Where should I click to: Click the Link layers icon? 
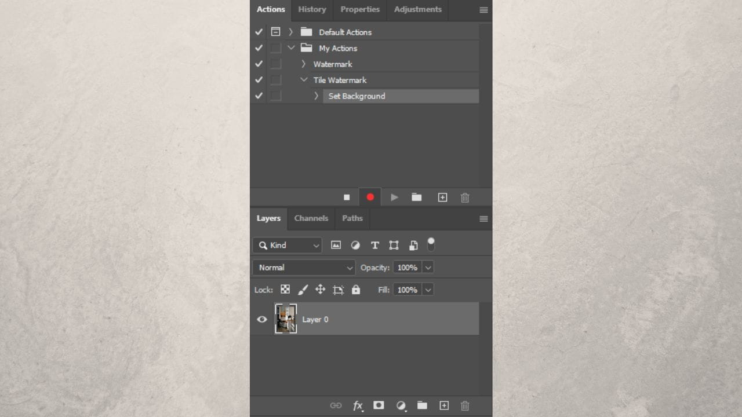[336, 406]
